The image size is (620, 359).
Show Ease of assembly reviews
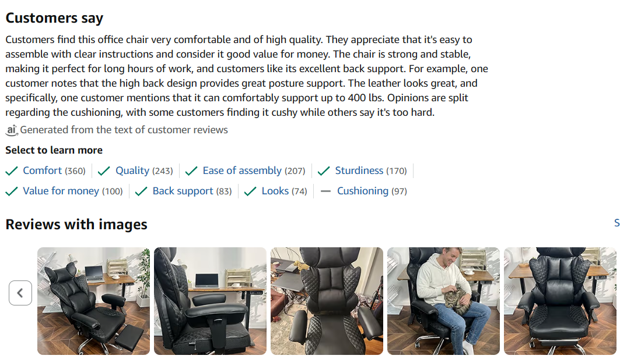[242, 170]
